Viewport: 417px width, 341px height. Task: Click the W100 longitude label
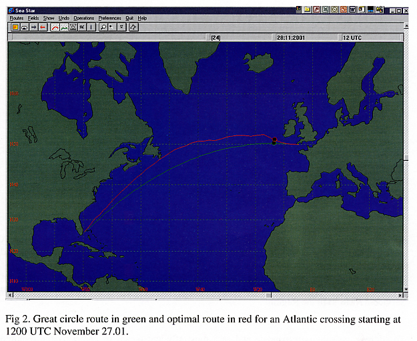click(27, 290)
